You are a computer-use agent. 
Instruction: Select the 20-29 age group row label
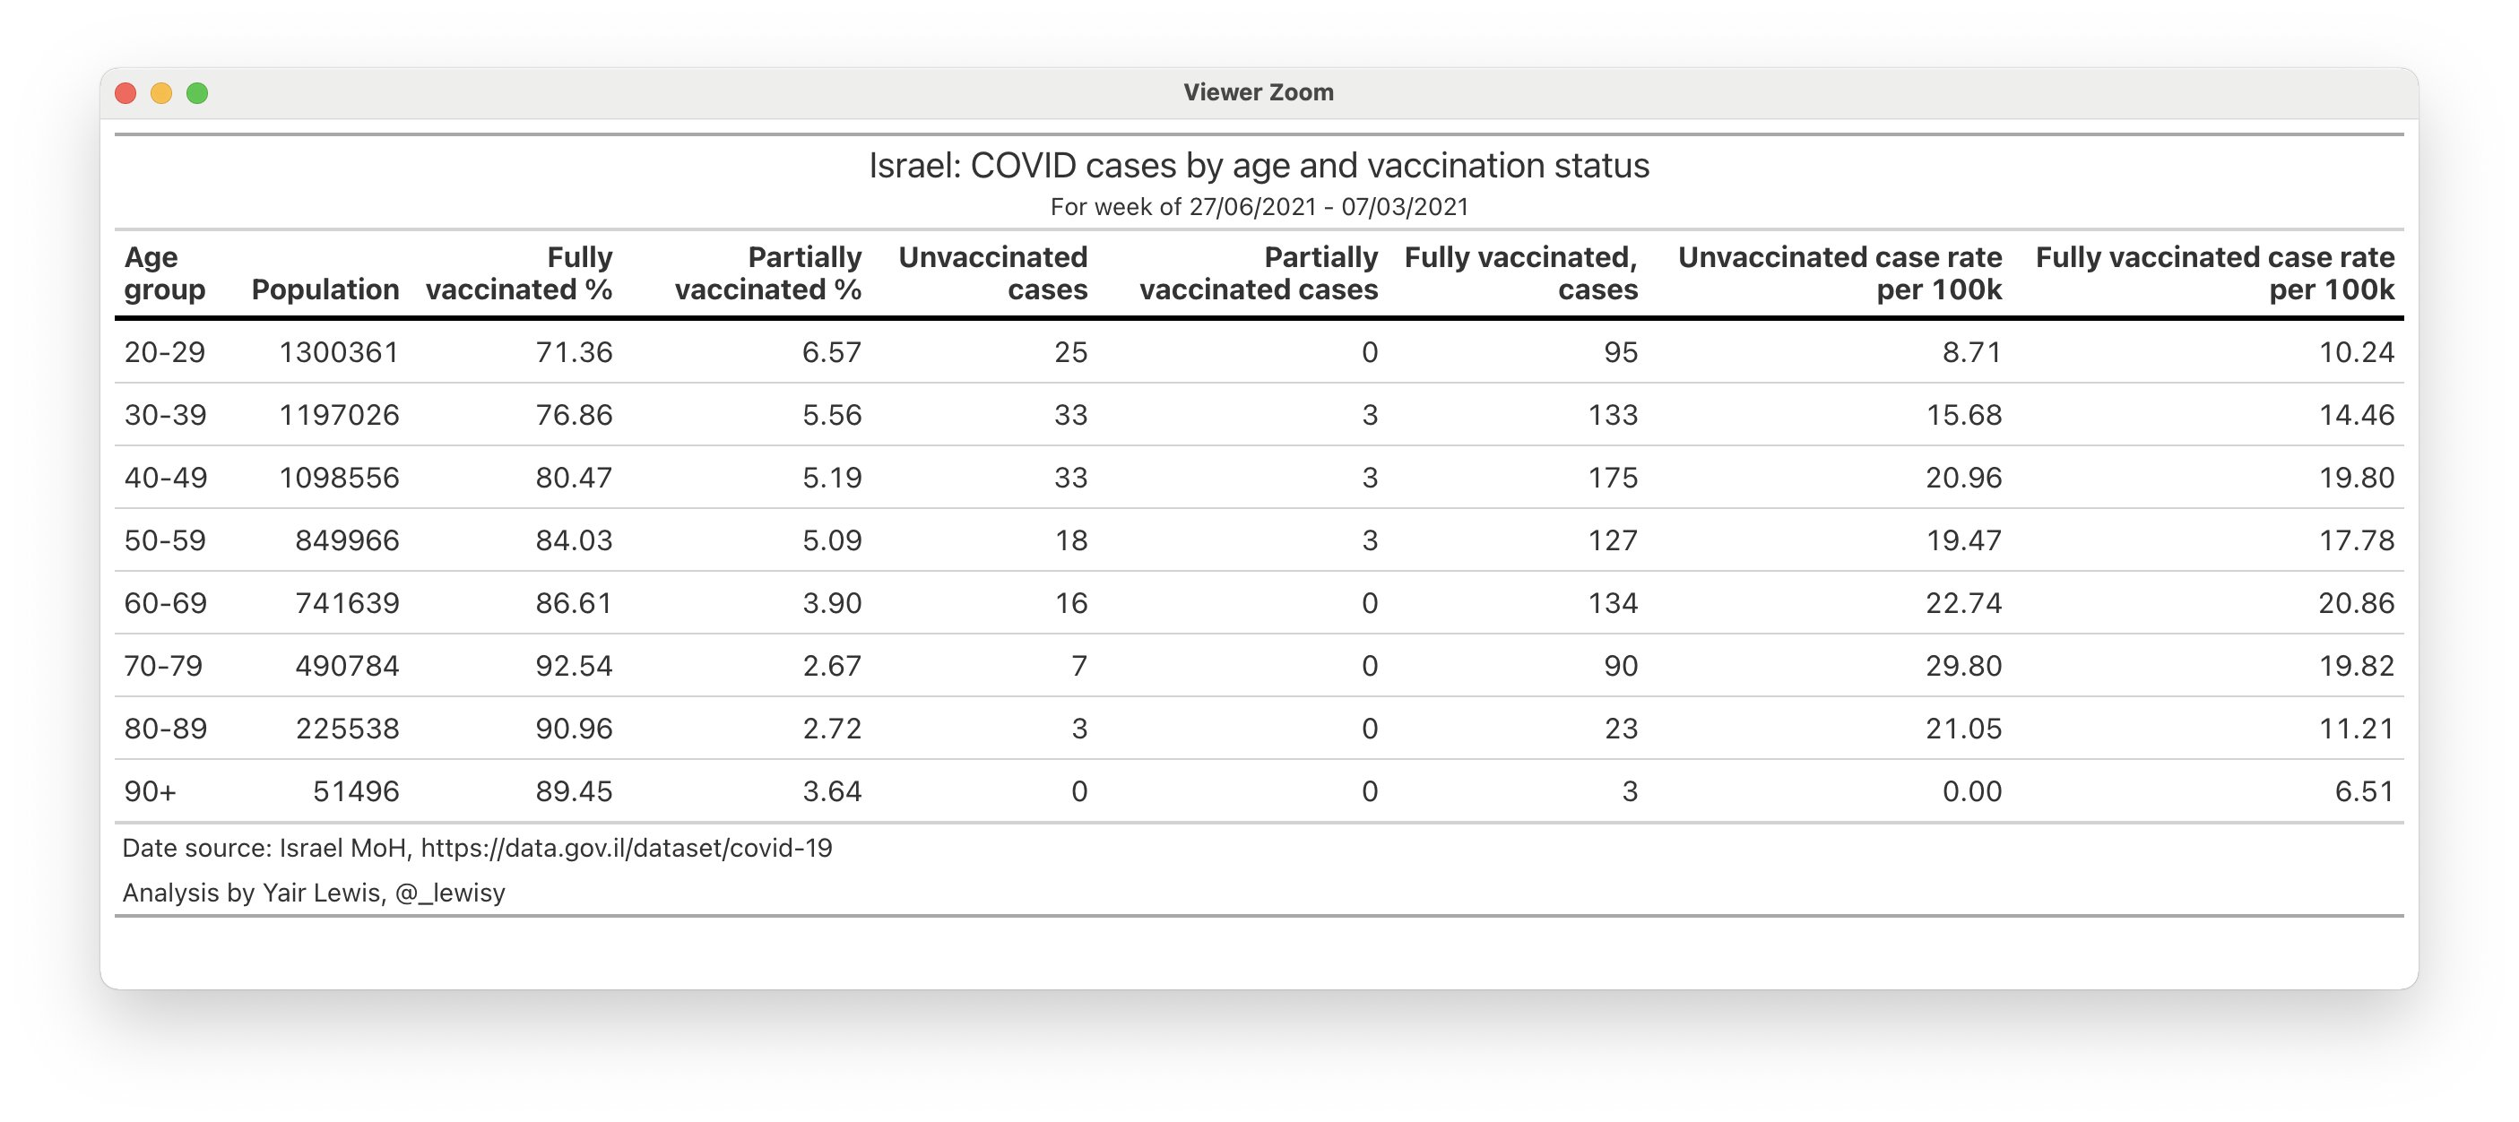pos(164,352)
